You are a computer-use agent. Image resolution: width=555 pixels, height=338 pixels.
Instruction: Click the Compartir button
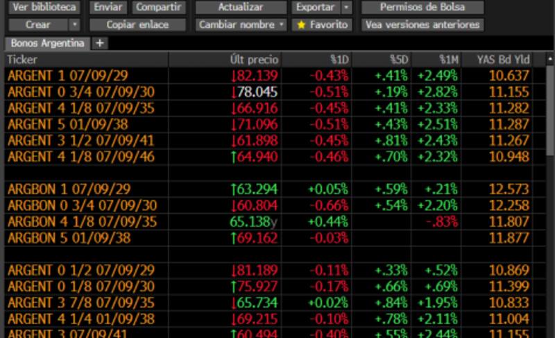160,8
